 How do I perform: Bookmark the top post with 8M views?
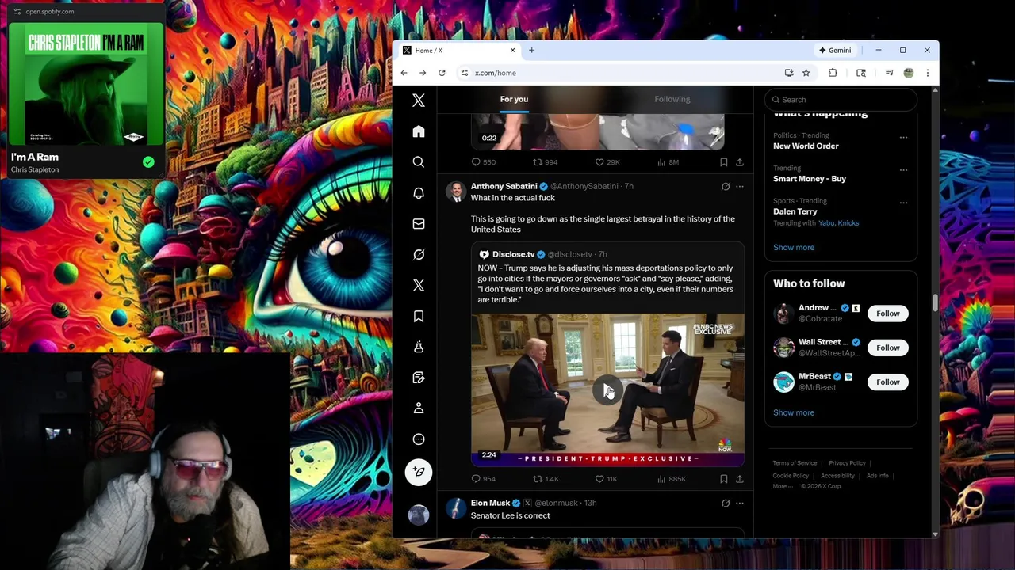pyautogui.click(x=723, y=162)
